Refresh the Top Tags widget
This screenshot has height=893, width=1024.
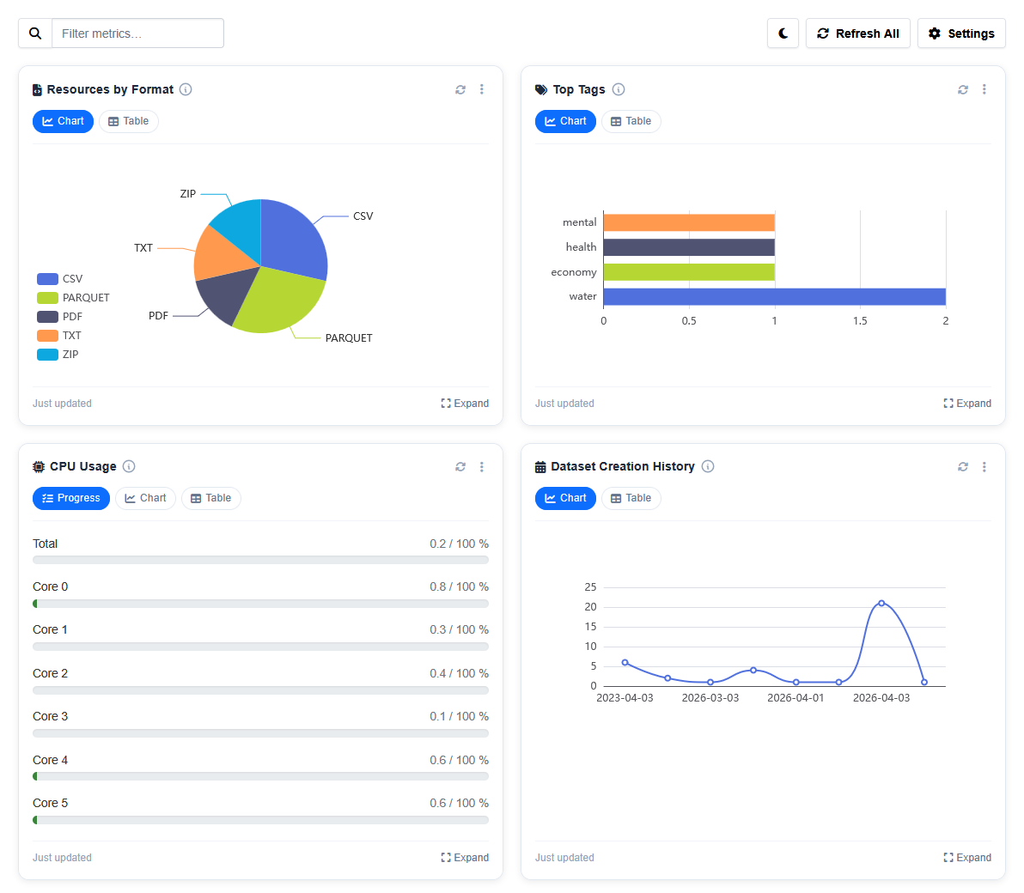click(x=963, y=89)
